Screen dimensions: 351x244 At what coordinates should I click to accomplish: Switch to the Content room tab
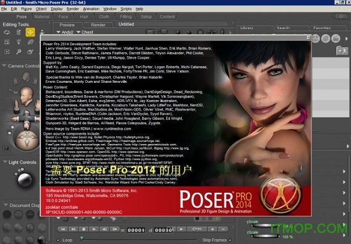pos(167,17)
